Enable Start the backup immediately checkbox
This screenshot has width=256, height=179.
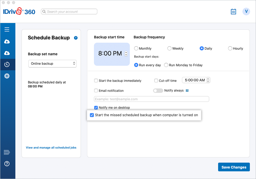[x=96, y=81]
